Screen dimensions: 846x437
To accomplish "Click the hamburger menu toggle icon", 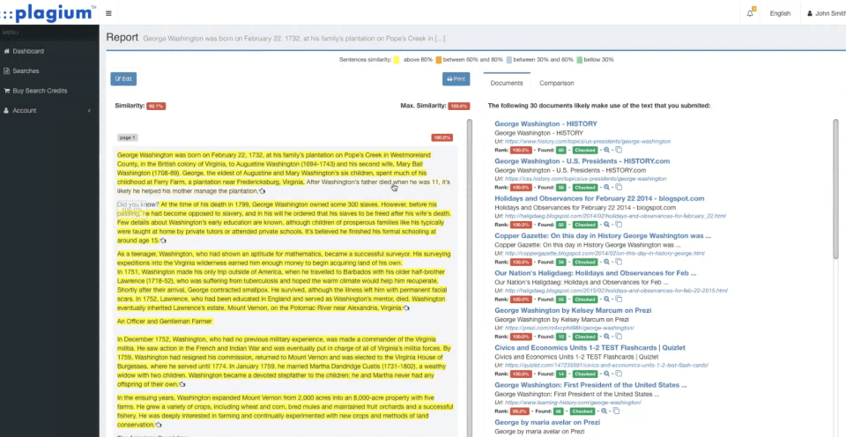I will tap(109, 13).
